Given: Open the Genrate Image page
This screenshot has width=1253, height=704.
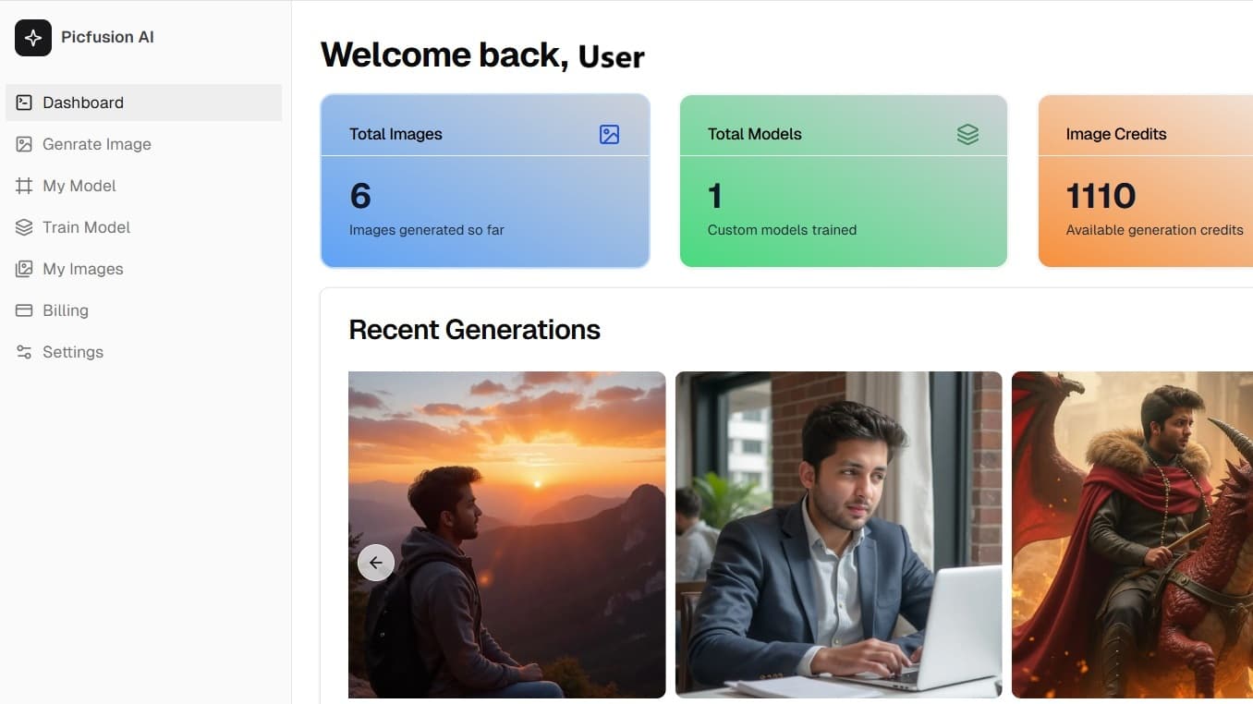Looking at the screenshot, I should (x=96, y=144).
